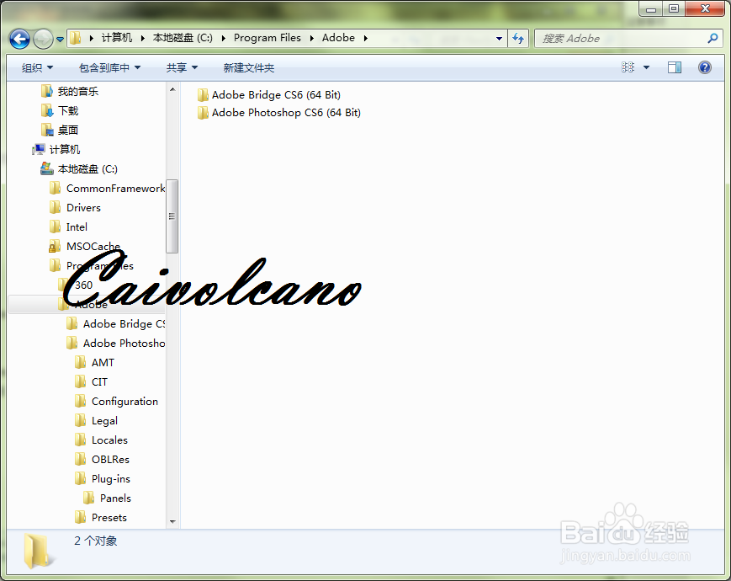The height and width of the screenshot is (581, 731).
Task: Expand breadcrumb arrow after Program Files
Action: pyautogui.click(x=312, y=38)
